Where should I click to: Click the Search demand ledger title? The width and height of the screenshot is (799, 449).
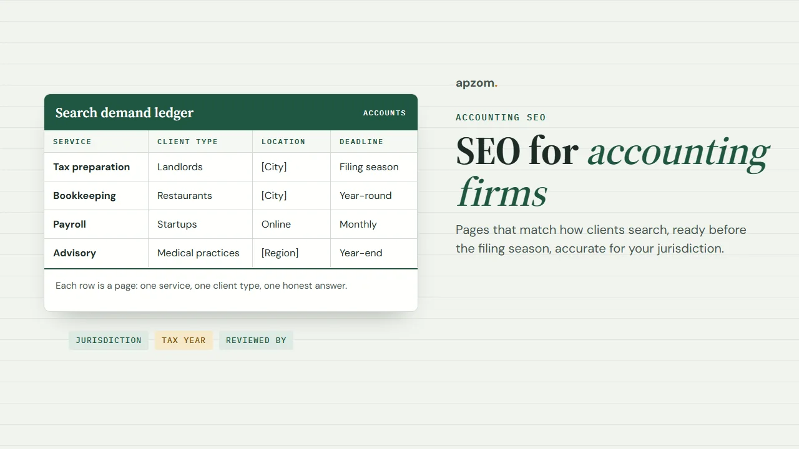click(x=124, y=113)
